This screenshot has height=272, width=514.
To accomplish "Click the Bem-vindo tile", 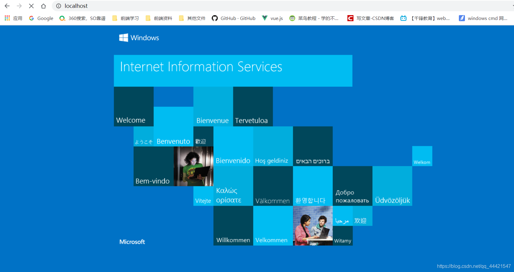I will click(154, 166).
